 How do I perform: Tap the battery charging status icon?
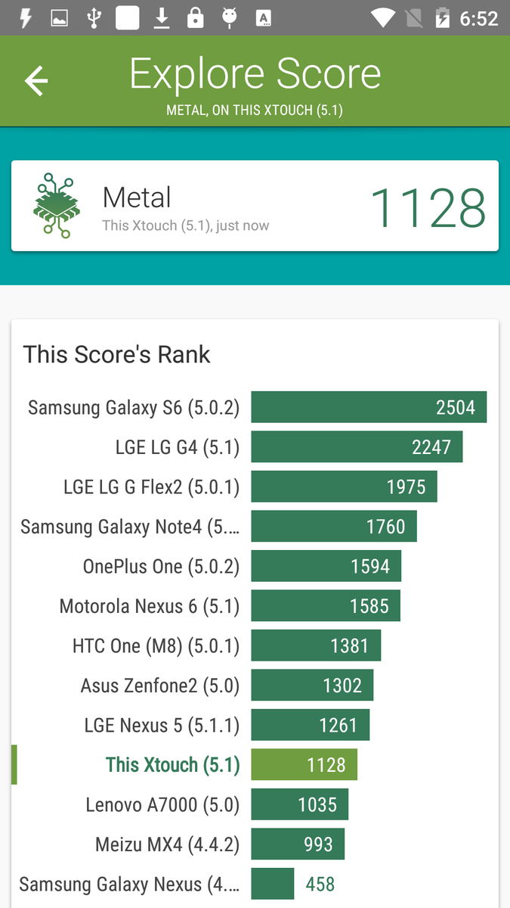tap(443, 18)
